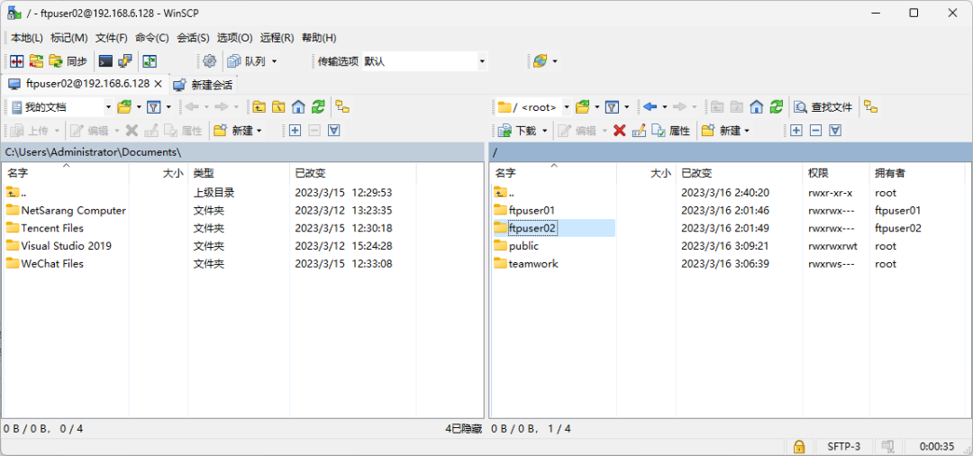Expand remote panel 新建 dropdown arrow

click(x=747, y=131)
